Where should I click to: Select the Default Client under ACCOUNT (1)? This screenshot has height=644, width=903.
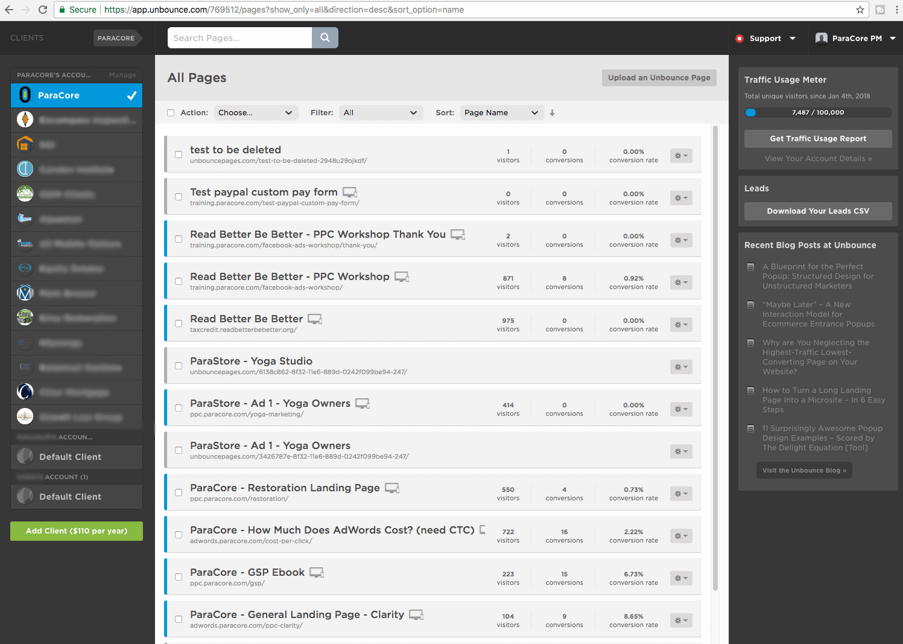(x=77, y=497)
